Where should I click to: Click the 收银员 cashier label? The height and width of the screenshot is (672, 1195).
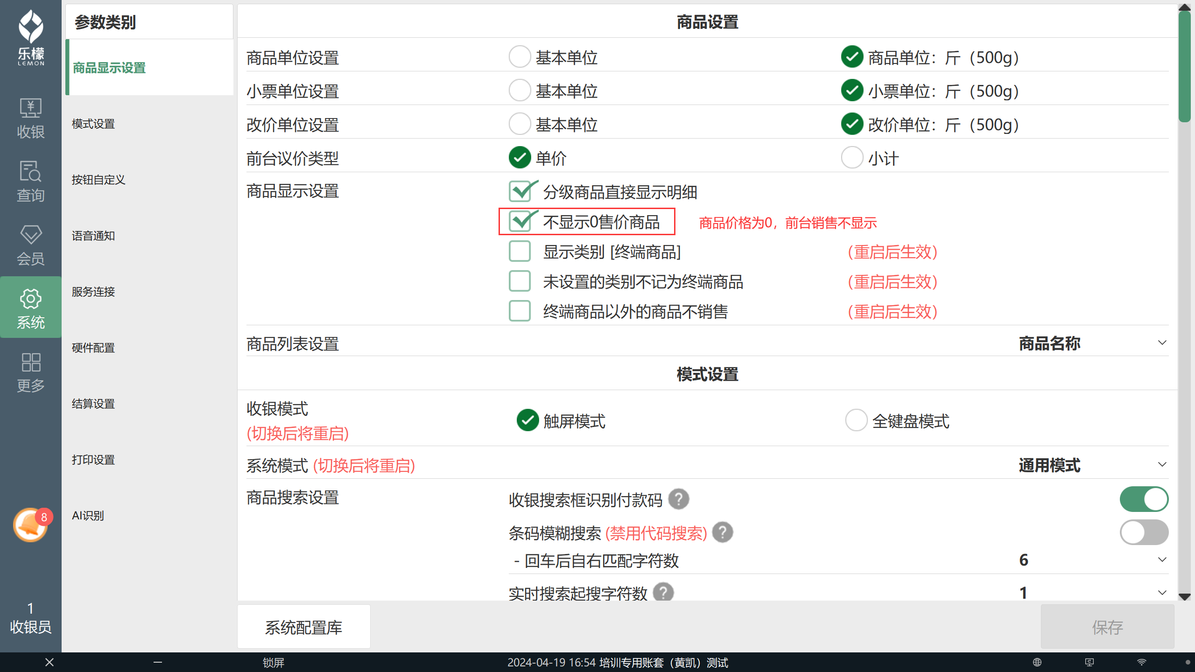[x=31, y=627]
